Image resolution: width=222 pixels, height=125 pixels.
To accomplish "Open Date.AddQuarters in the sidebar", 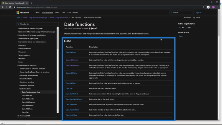I will [29, 102].
